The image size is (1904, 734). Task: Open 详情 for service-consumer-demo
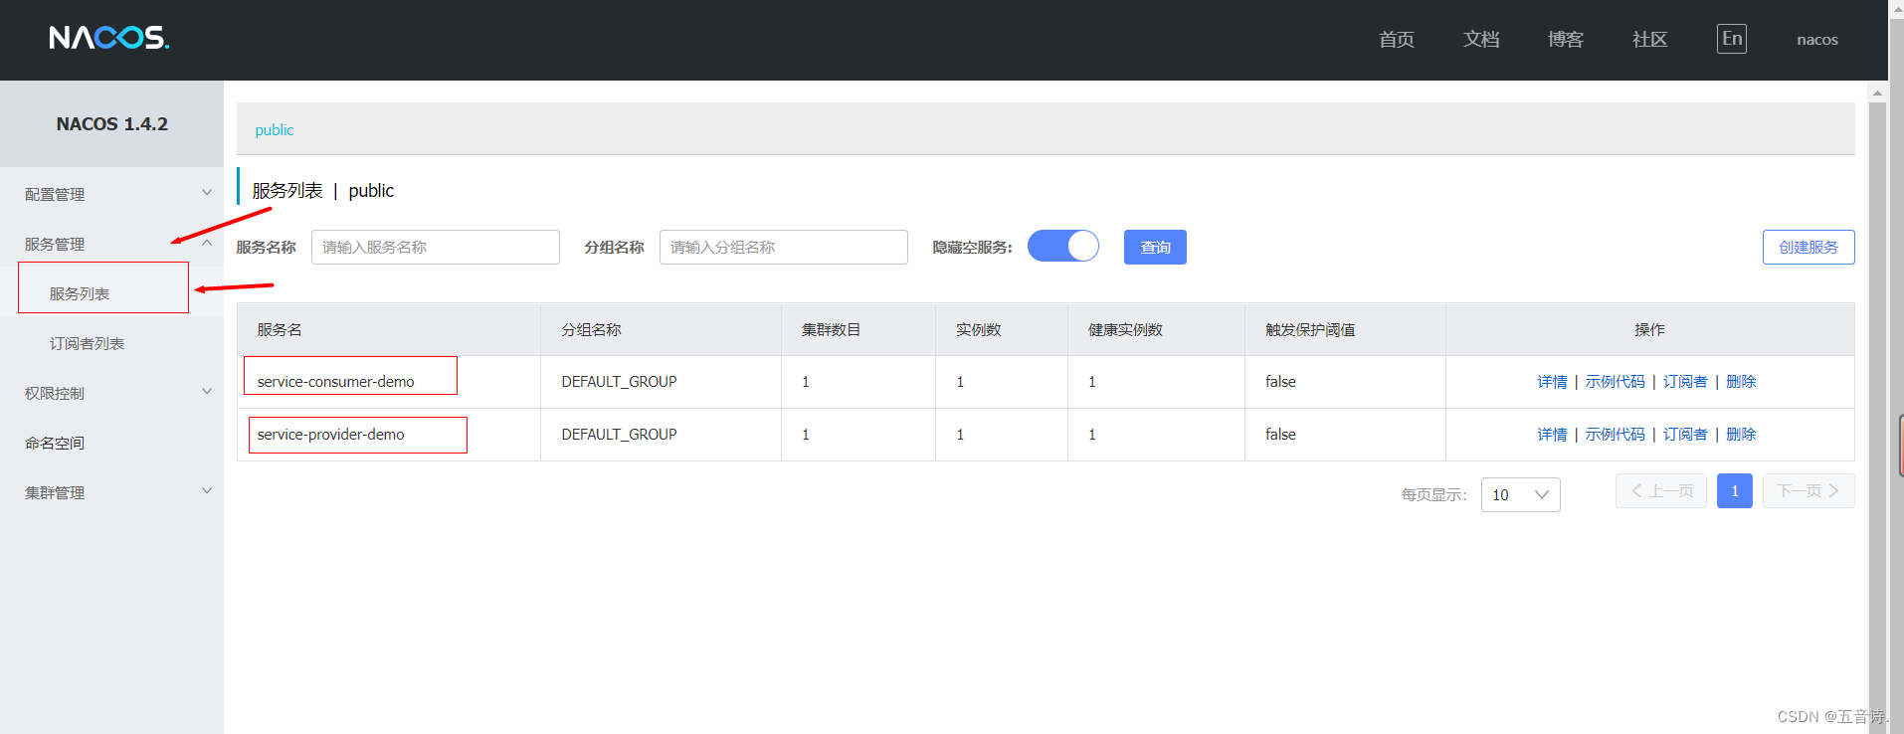coord(1552,382)
